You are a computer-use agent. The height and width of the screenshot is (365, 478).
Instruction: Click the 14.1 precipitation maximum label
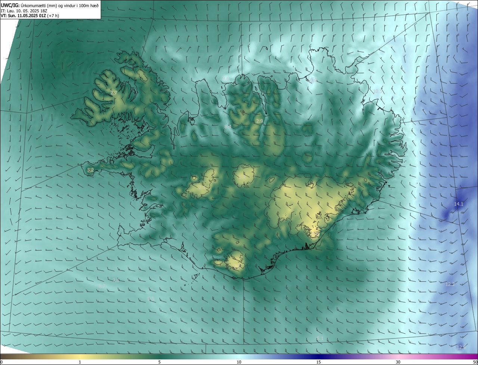(x=459, y=204)
